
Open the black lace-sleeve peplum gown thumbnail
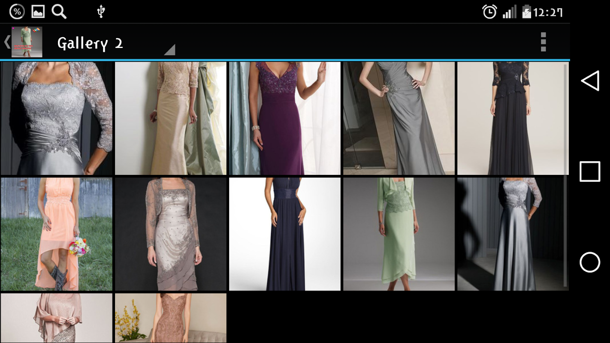[x=513, y=118]
